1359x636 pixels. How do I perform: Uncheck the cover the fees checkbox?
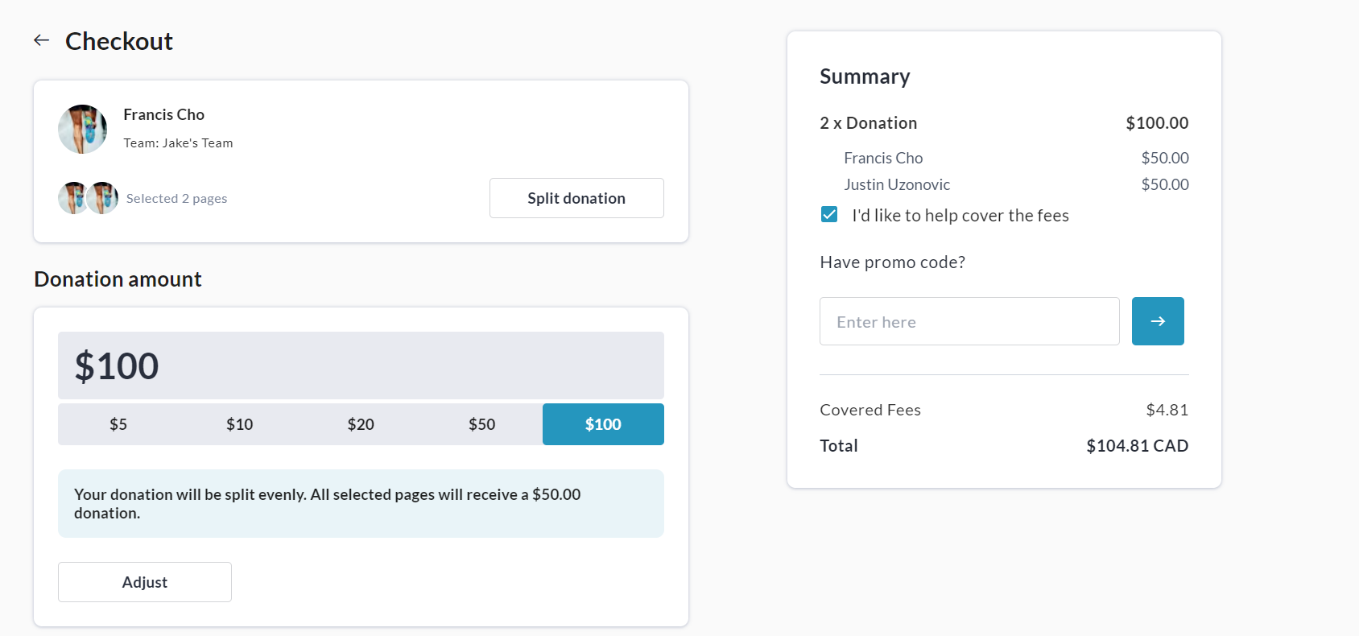(829, 214)
